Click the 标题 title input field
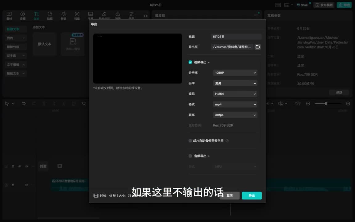Viewport: 355px width, 222px height. coord(236,36)
